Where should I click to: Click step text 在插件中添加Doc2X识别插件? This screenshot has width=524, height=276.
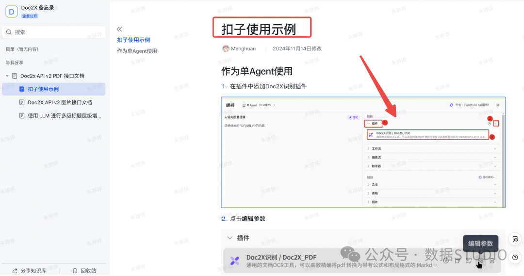coord(268,86)
